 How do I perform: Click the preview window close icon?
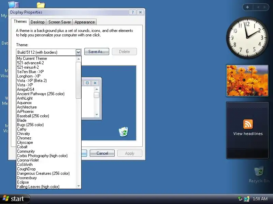pyautogui.click(x=95, y=83)
